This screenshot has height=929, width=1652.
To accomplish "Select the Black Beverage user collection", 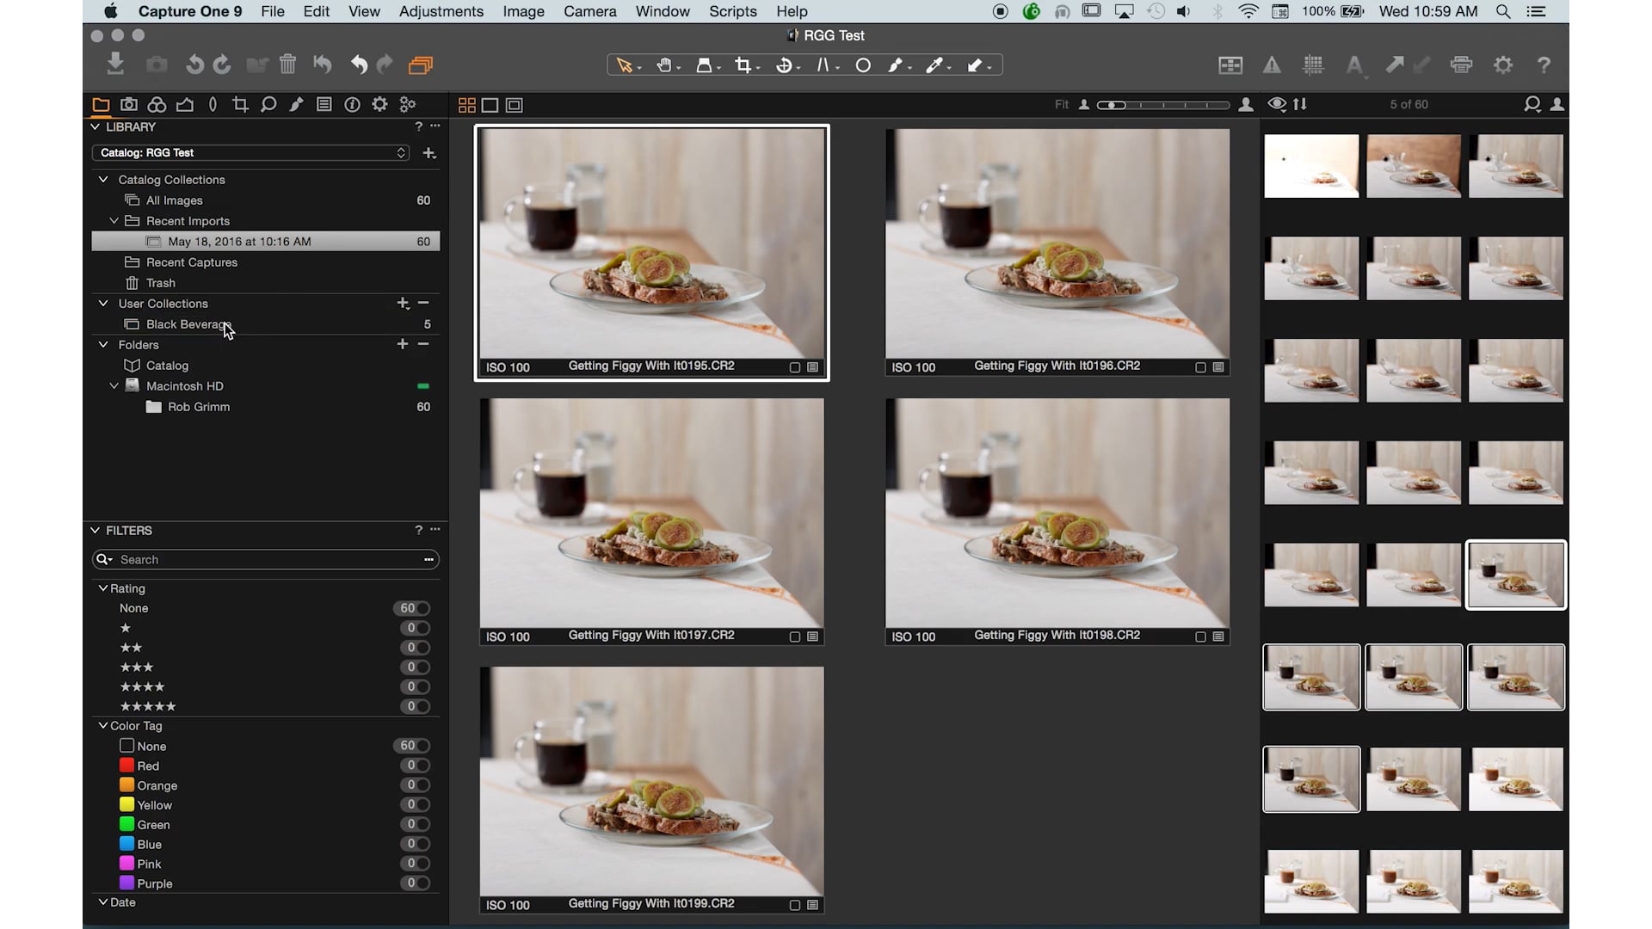I will 188,324.
